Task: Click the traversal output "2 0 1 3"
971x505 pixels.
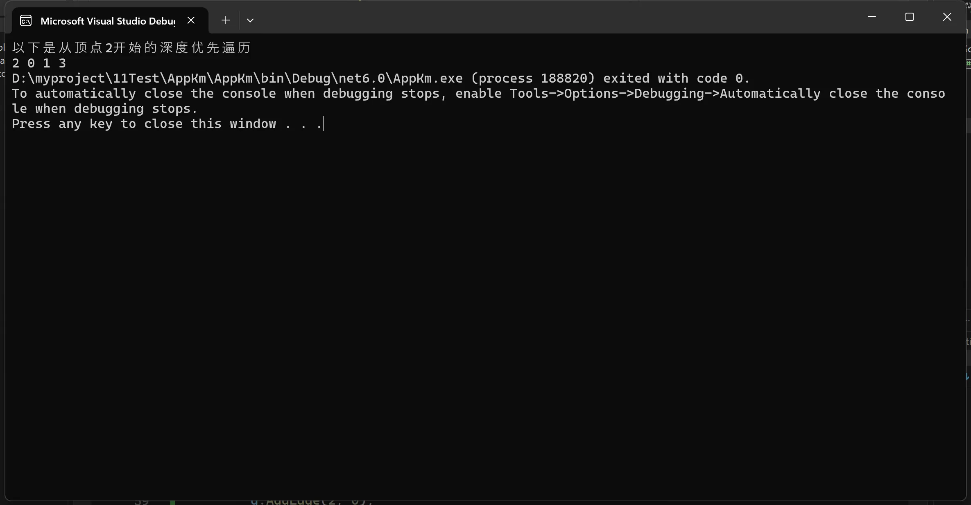Action: pos(39,63)
